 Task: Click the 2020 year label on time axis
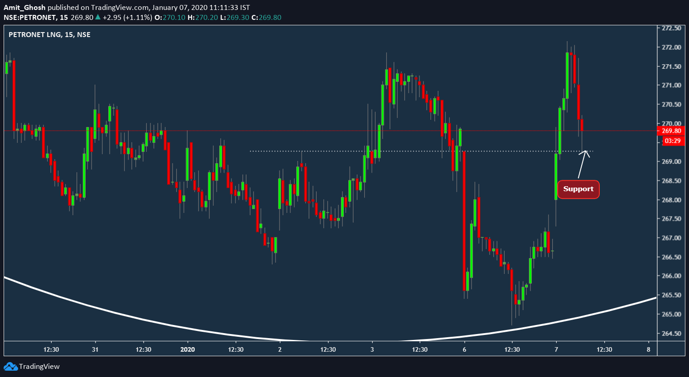click(x=188, y=349)
